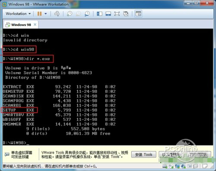The height and width of the screenshot is (171, 216).
Task: Click the final D:\WIN98> command prompt
Action: click(16, 143)
